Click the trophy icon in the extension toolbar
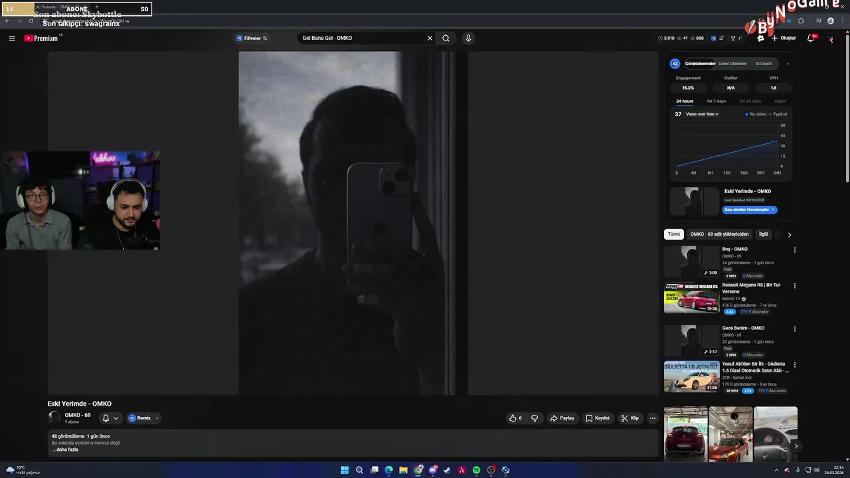 [733, 39]
